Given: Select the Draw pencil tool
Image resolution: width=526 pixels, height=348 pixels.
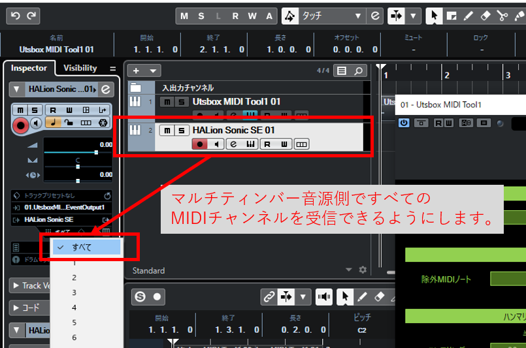Looking at the screenshot, I should pyautogui.click(x=468, y=16).
